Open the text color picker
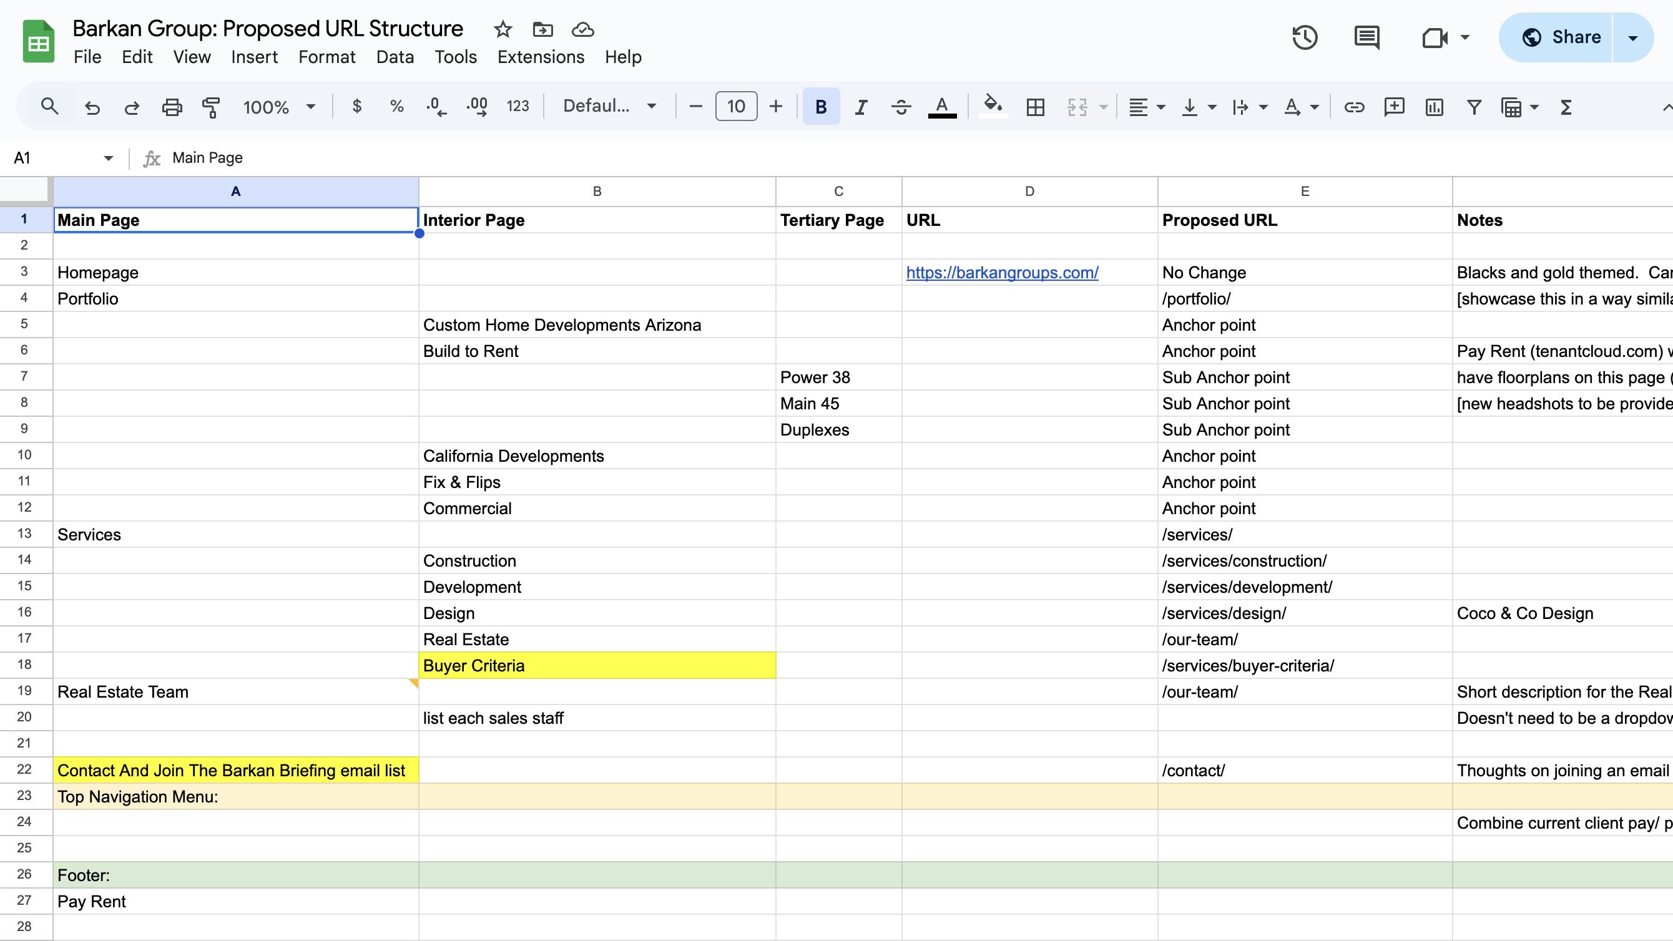The width and height of the screenshot is (1673, 941). pyautogui.click(x=942, y=107)
